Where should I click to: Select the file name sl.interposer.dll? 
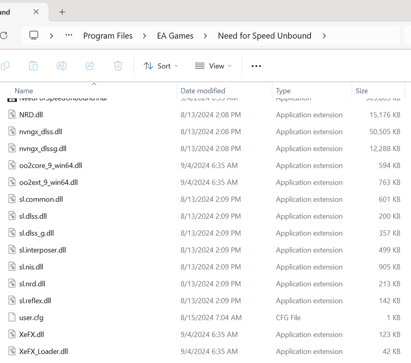pos(42,250)
